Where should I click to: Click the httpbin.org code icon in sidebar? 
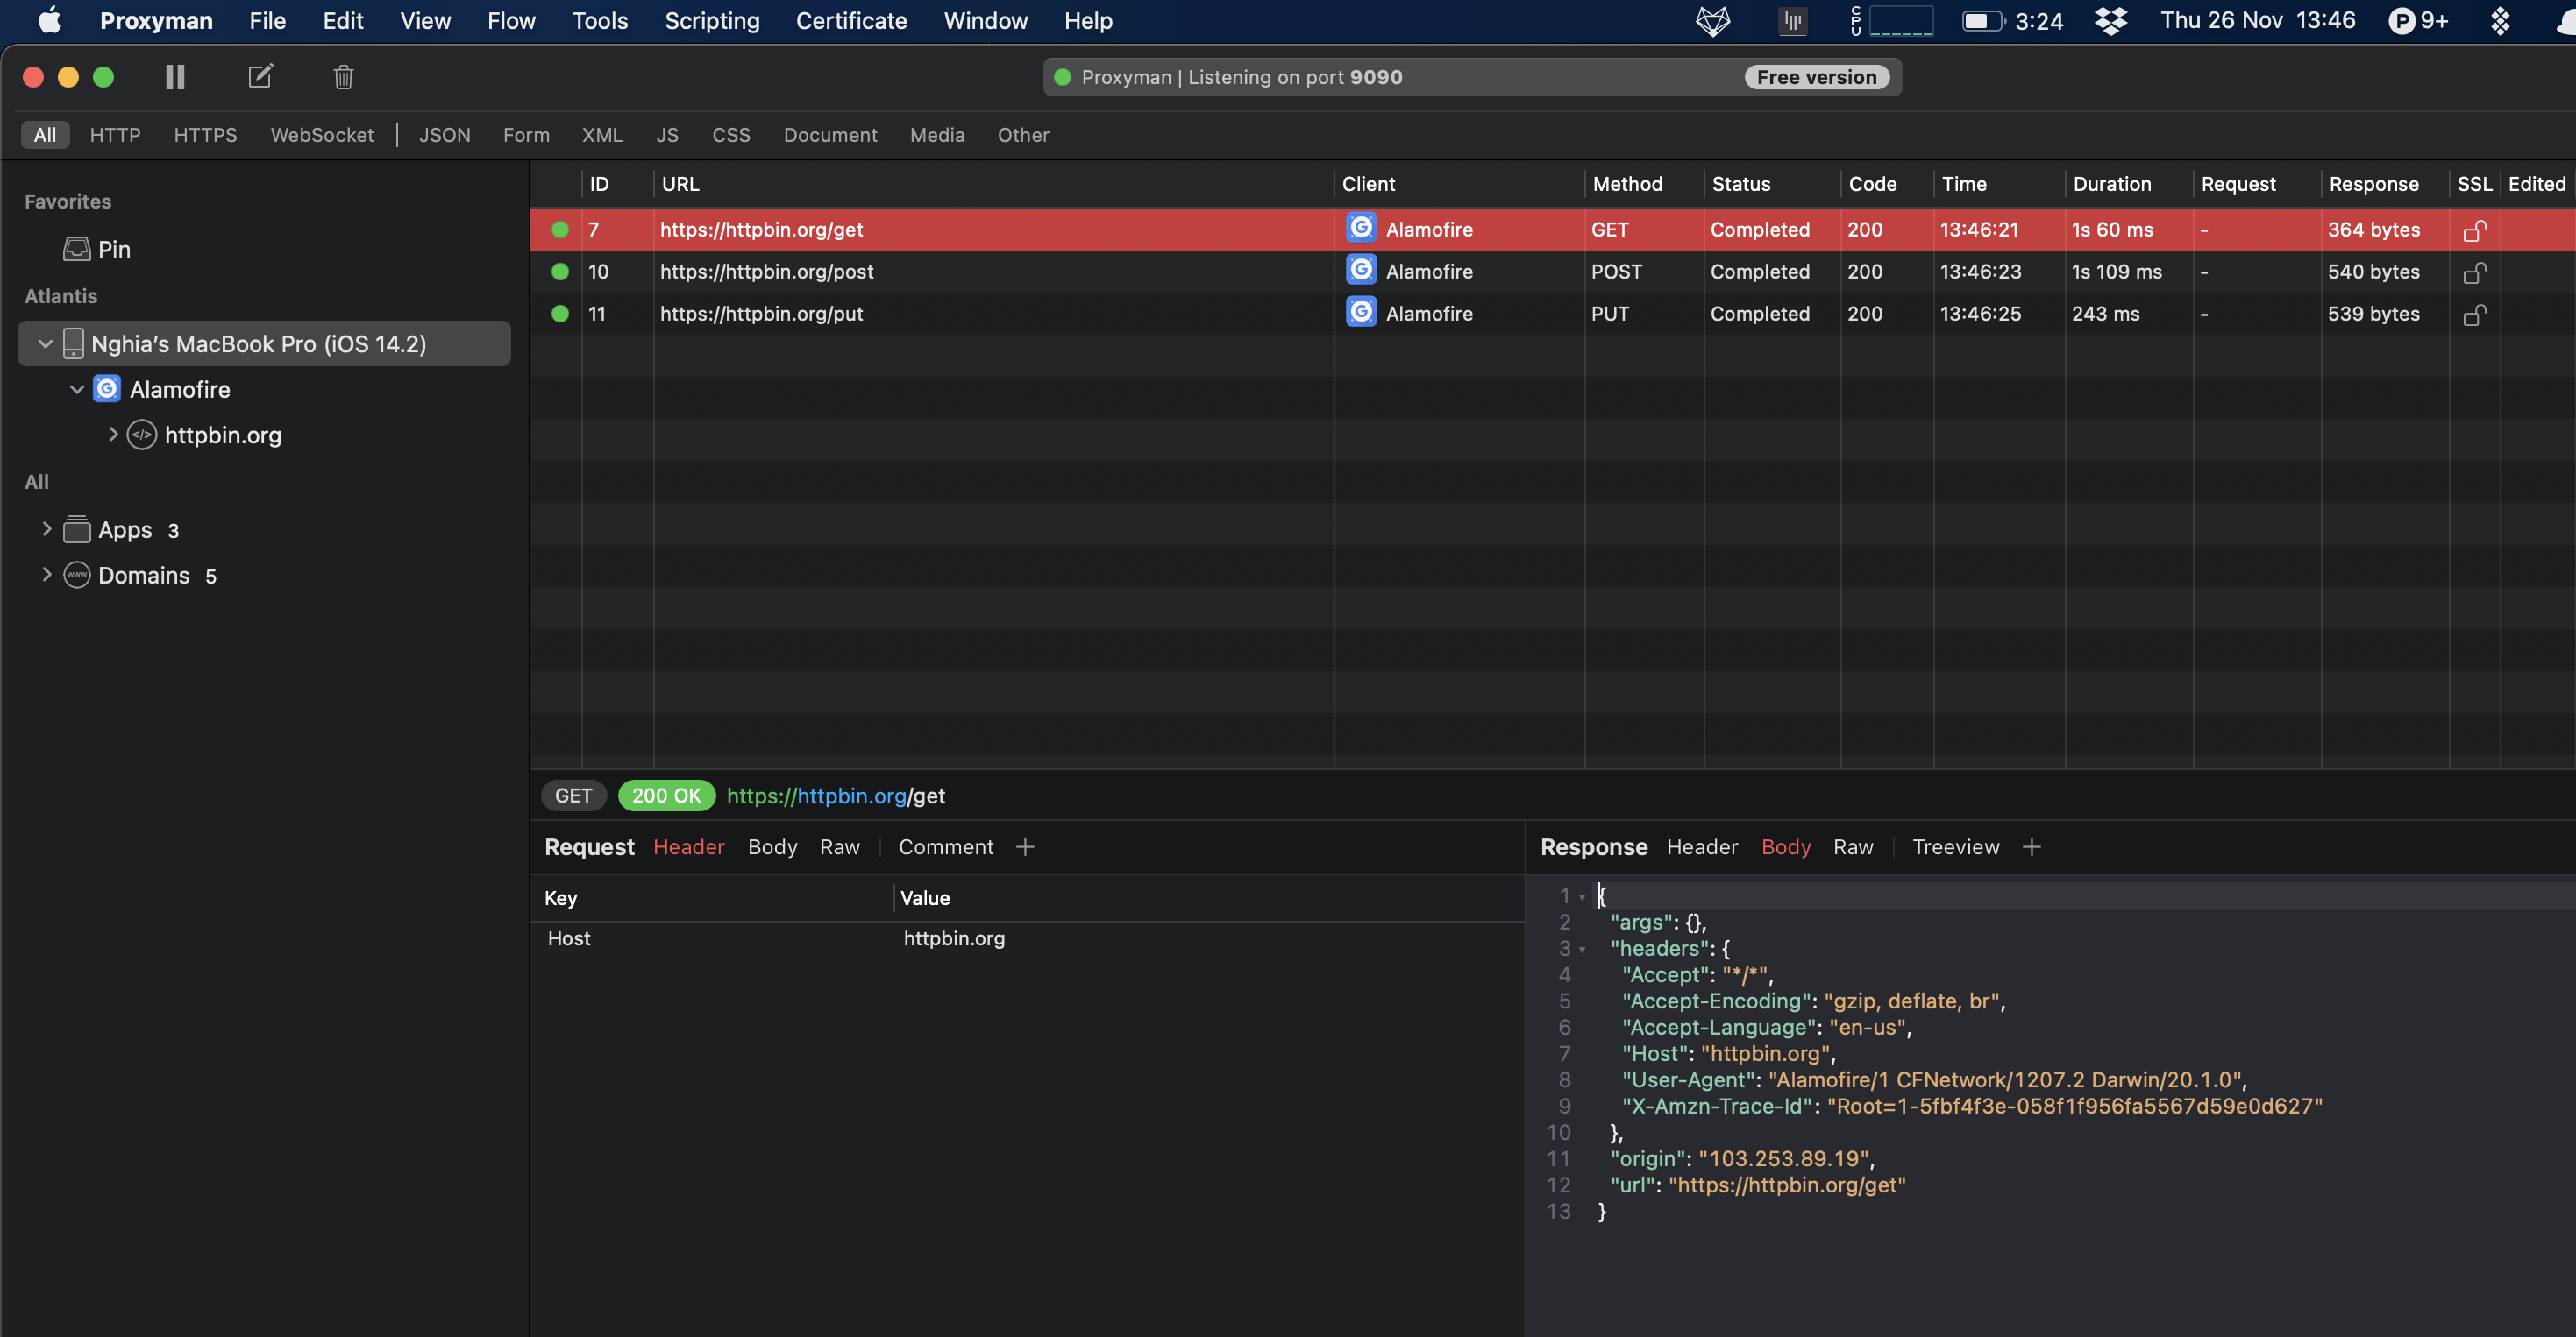[x=141, y=435]
